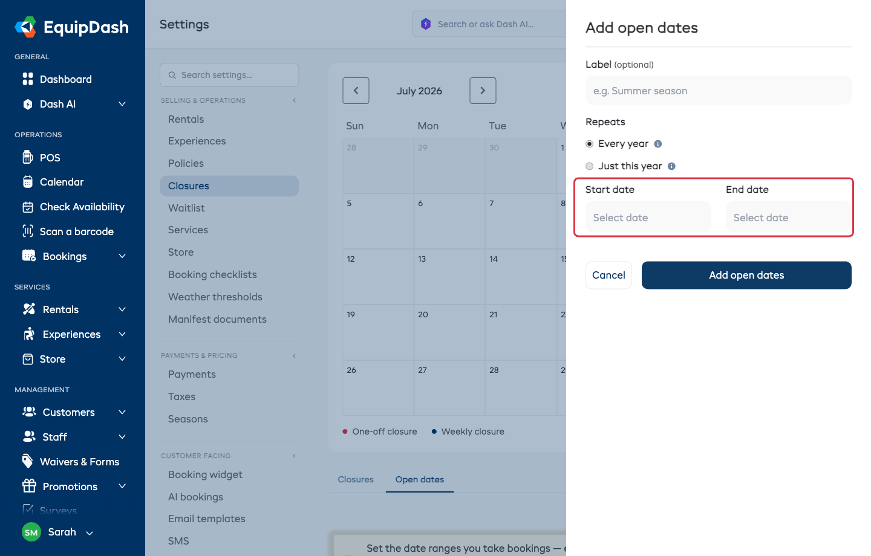Click the search settings magnifier icon
Viewport: 871px width, 556px height.
pos(172,75)
